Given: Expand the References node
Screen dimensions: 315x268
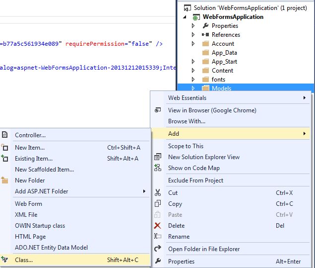Looking at the screenshot, I should pyautogui.click(x=193, y=34).
